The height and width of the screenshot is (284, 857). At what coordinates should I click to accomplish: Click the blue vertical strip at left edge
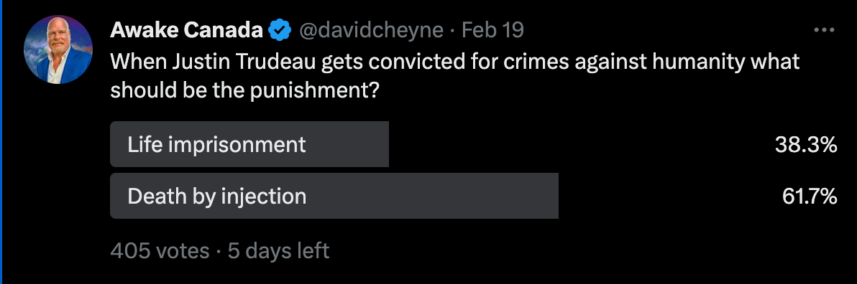pyautogui.click(x=1, y=142)
